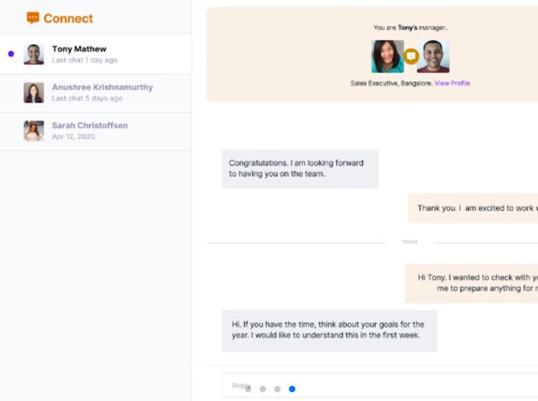Screen dimensions: 538x401
Task: Switch to the Anushree Krishnamurthy conversation name
Action: pos(102,87)
